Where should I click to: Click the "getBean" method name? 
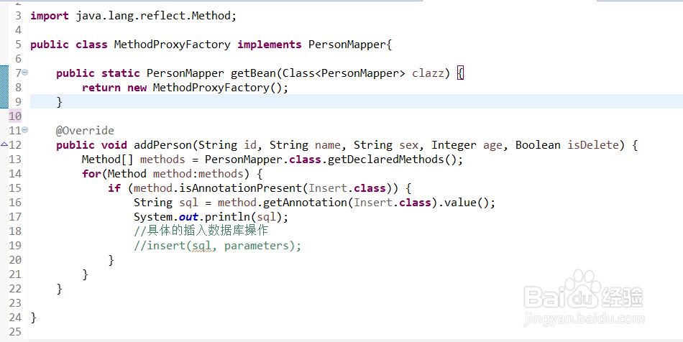(x=253, y=73)
